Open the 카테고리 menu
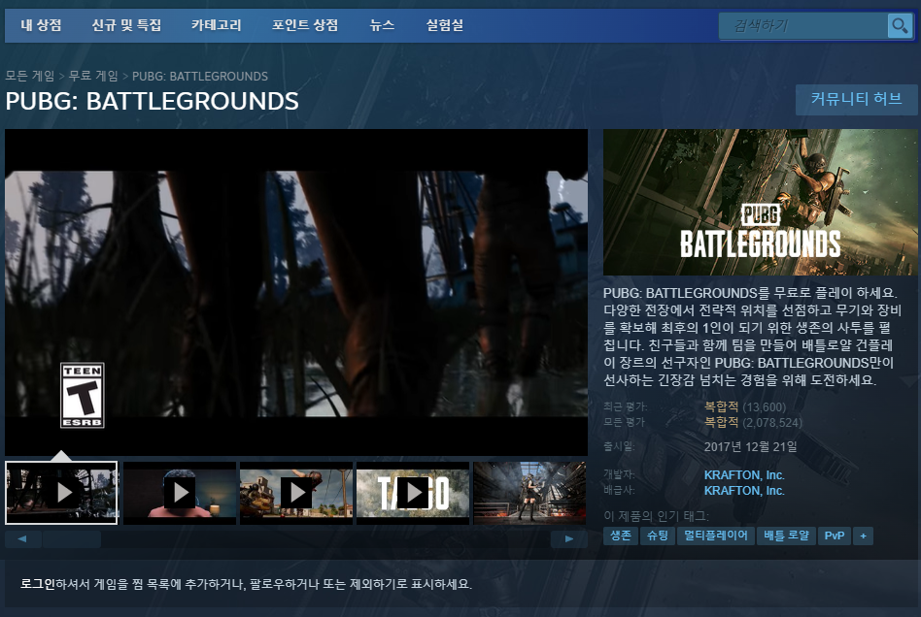The height and width of the screenshot is (617, 921). click(216, 25)
